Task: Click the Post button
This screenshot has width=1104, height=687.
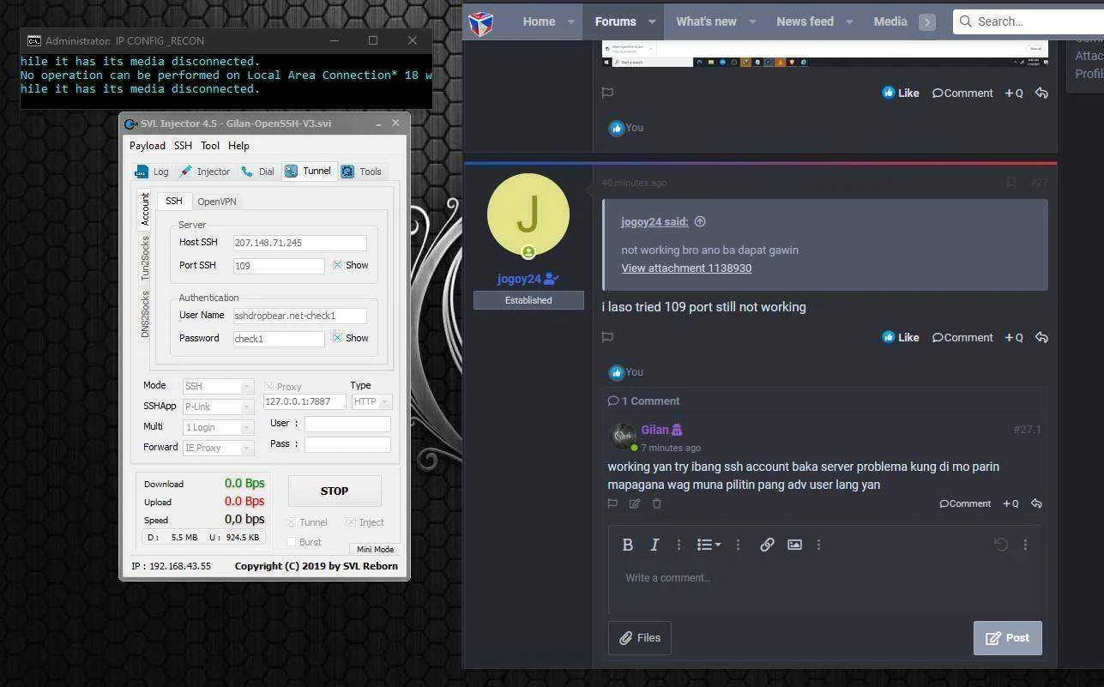Action: 1008,638
